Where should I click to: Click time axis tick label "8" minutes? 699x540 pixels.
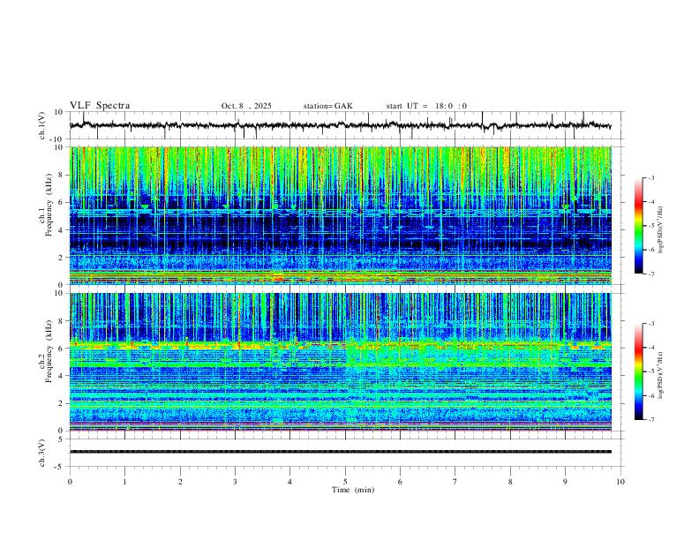[510, 482]
